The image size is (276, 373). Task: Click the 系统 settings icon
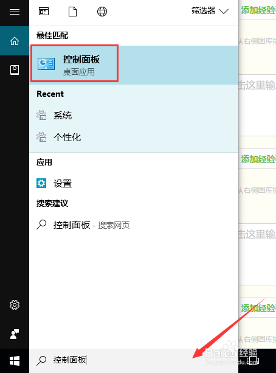41,115
